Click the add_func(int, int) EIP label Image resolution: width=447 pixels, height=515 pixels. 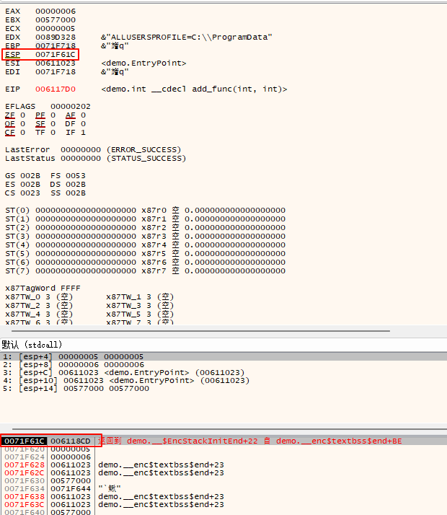(x=195, y=89)
